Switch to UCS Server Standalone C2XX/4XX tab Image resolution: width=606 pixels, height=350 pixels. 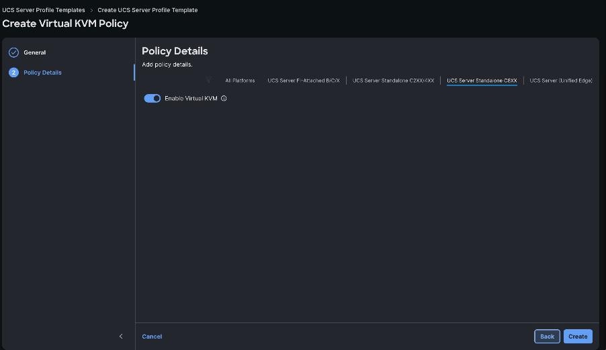coord(393,81)
